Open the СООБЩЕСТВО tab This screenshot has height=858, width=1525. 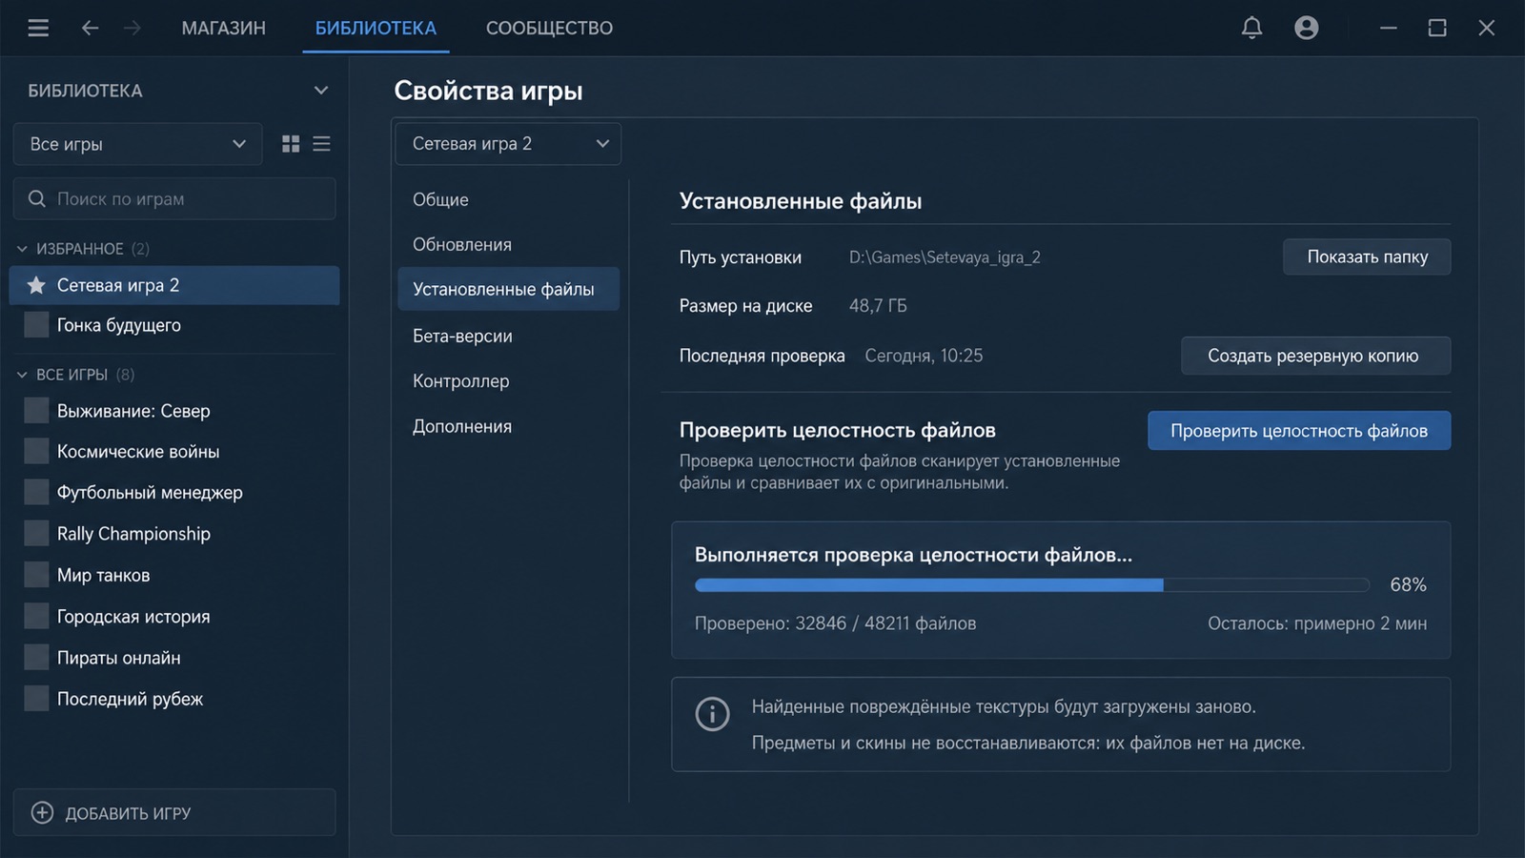tap(549, 28)
